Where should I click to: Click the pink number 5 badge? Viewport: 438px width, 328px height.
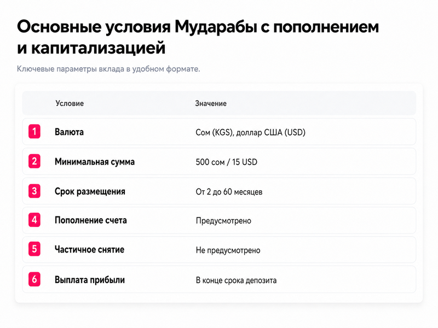34,249
